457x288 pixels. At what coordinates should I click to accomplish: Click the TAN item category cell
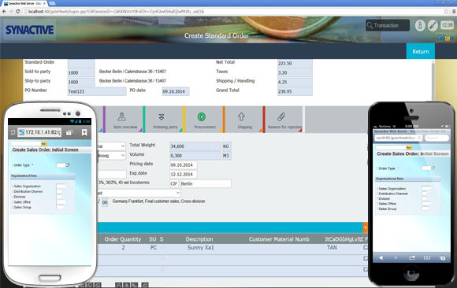tap(332, 248)
